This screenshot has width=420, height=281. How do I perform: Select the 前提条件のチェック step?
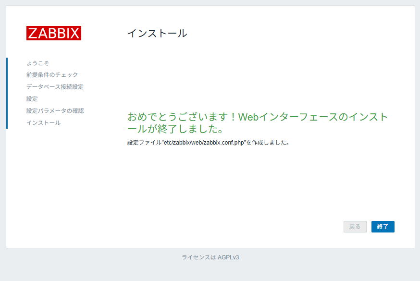pos(52,74)
